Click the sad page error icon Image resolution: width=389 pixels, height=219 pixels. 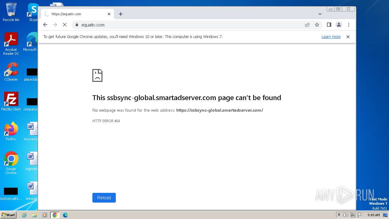pyautogui.click(x=98, y=75)
